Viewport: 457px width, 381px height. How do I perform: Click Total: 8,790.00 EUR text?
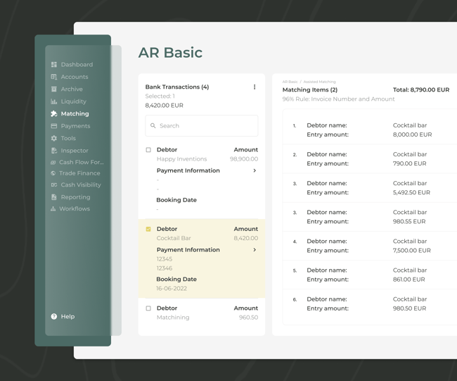pyautogui.click(x=421, y=89)
